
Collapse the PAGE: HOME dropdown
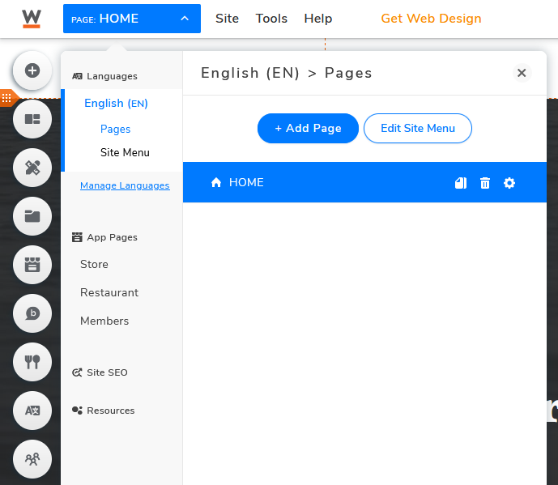click(x=132, y=19)
